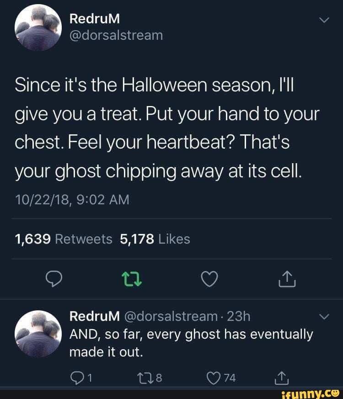Click the RedruM display name at top
The image size is (343, 399).
point(94,19)
